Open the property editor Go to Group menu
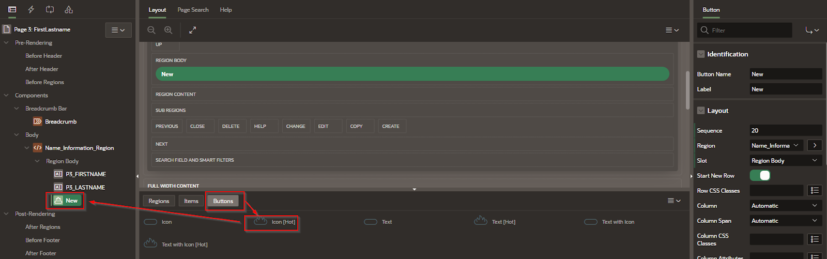Image resolution: width=827 pixels, height=259 pixels. [811, 30]
